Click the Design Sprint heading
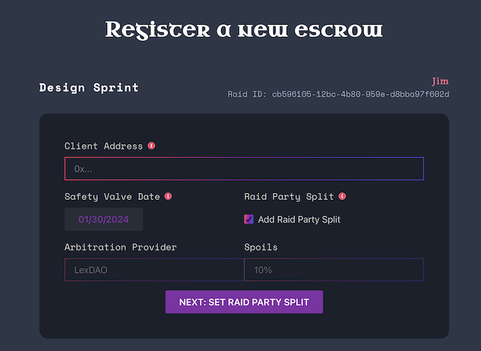 pyautogui.click(x=89, y=87)
